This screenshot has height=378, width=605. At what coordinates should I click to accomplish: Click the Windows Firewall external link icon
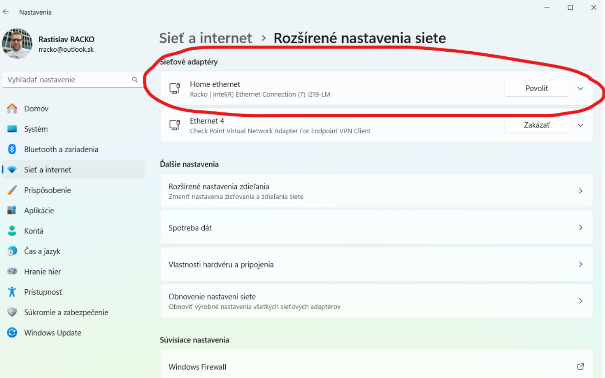point(580,367)
